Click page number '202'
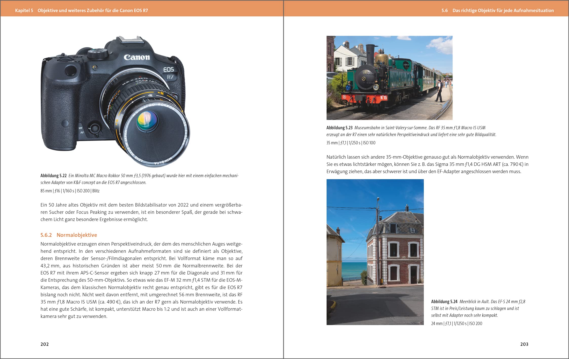Screen dimensions: 569x359 pyautogui.click(x=45, y=344)
